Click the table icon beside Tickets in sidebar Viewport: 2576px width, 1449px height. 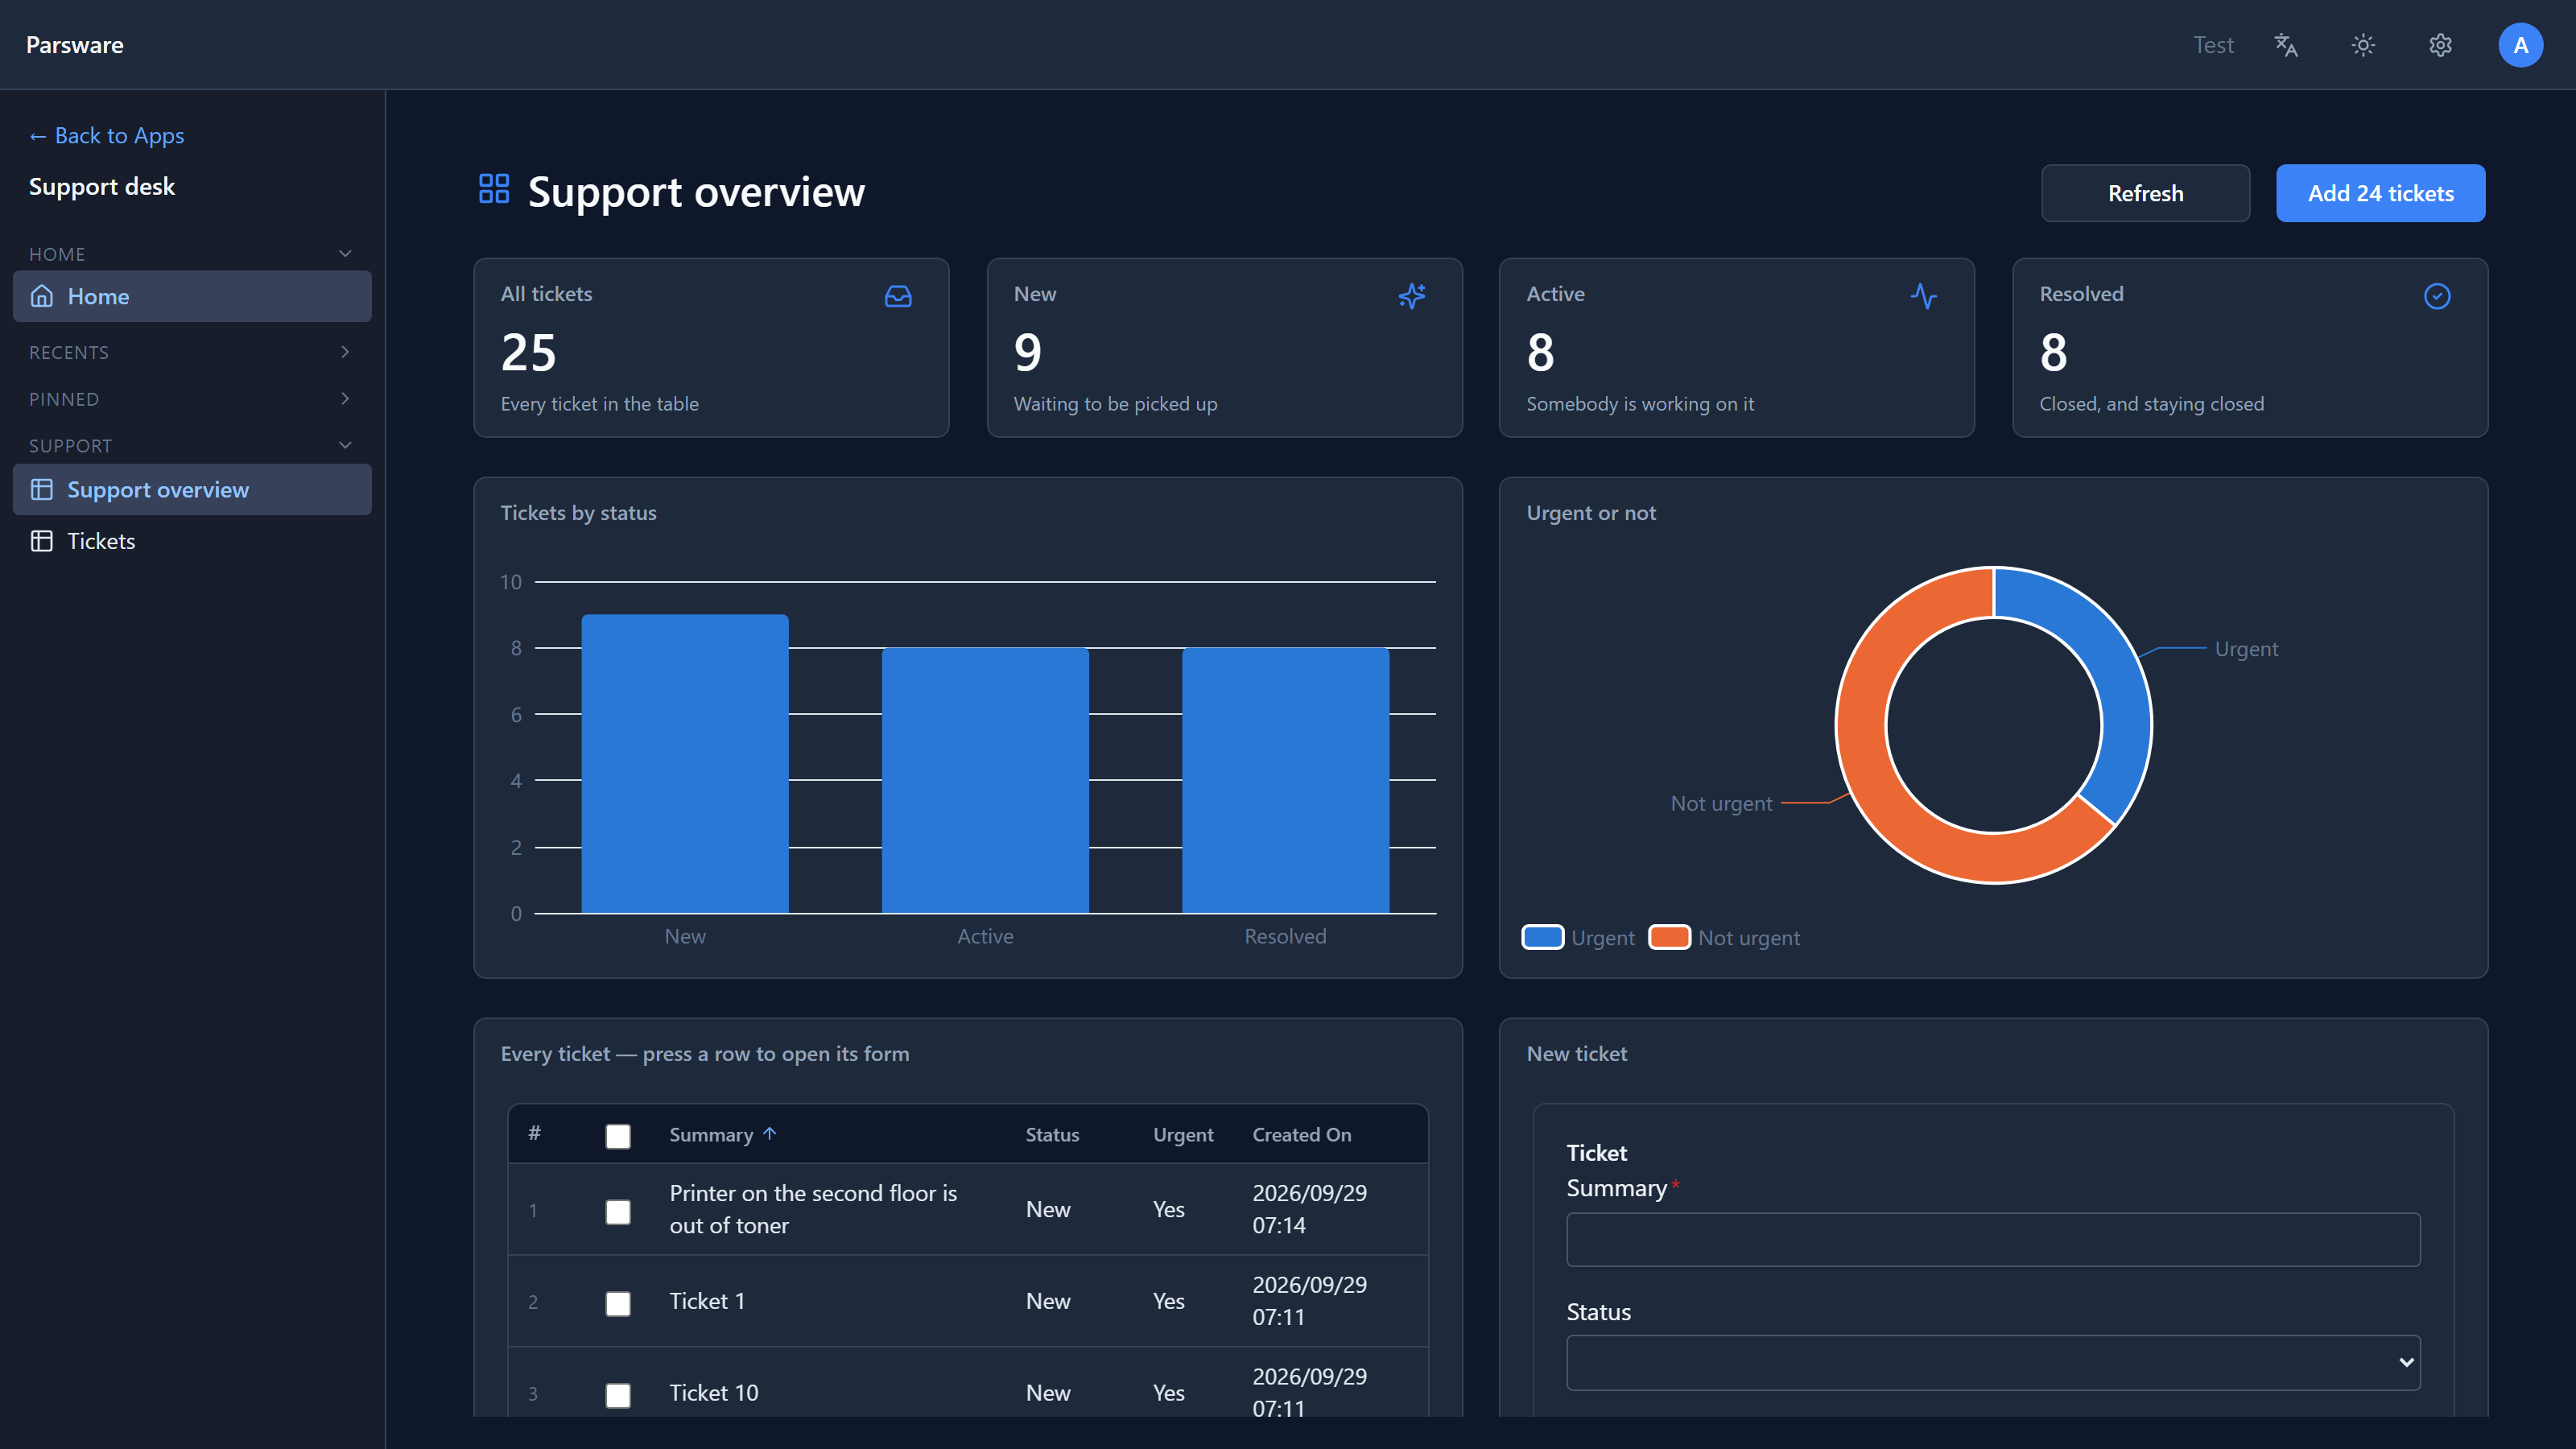pyautogui.click(x=42, y=541)
